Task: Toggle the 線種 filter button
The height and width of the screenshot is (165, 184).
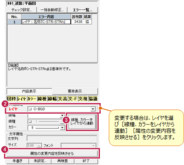Action: pos(42,99)
